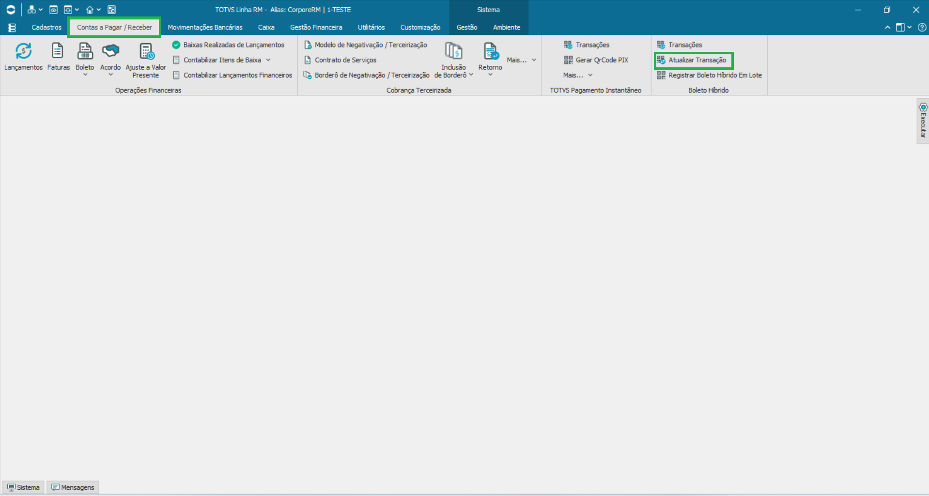Click the panel layout icon
The height and width of the screenshot is (496, 929).
(900, 28)
